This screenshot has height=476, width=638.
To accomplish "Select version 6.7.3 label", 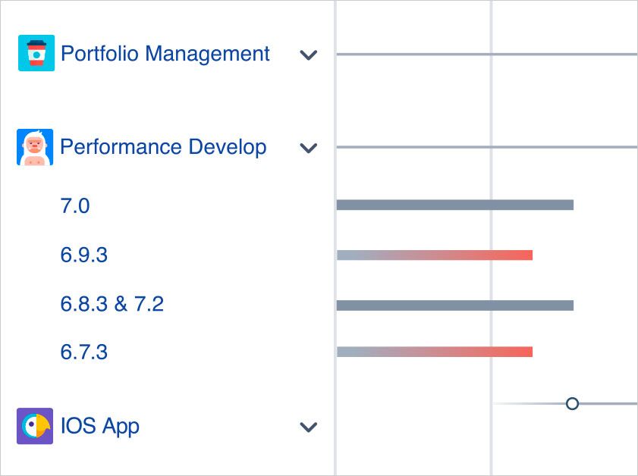I will (83, 352).
